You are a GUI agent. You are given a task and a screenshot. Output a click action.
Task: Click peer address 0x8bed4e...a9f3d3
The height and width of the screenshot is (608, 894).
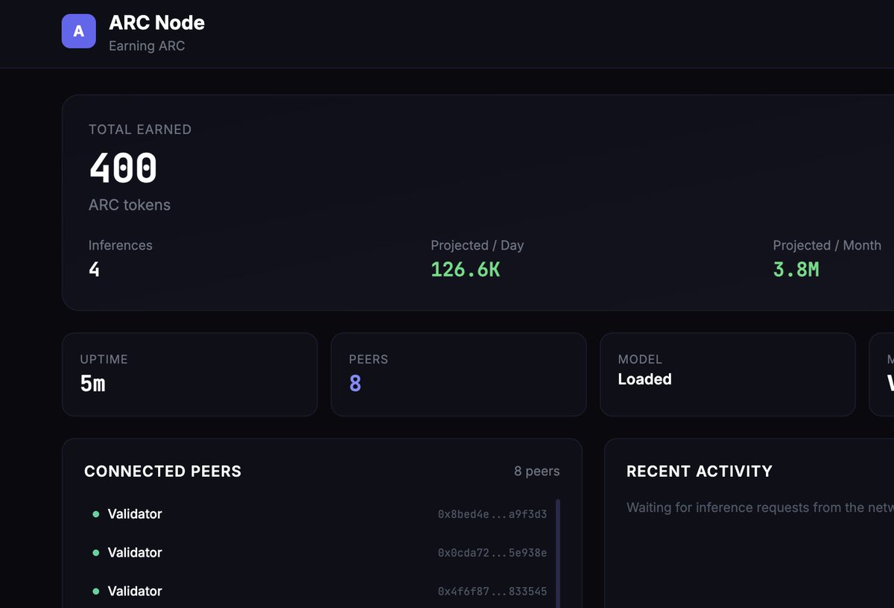point(492,514)
